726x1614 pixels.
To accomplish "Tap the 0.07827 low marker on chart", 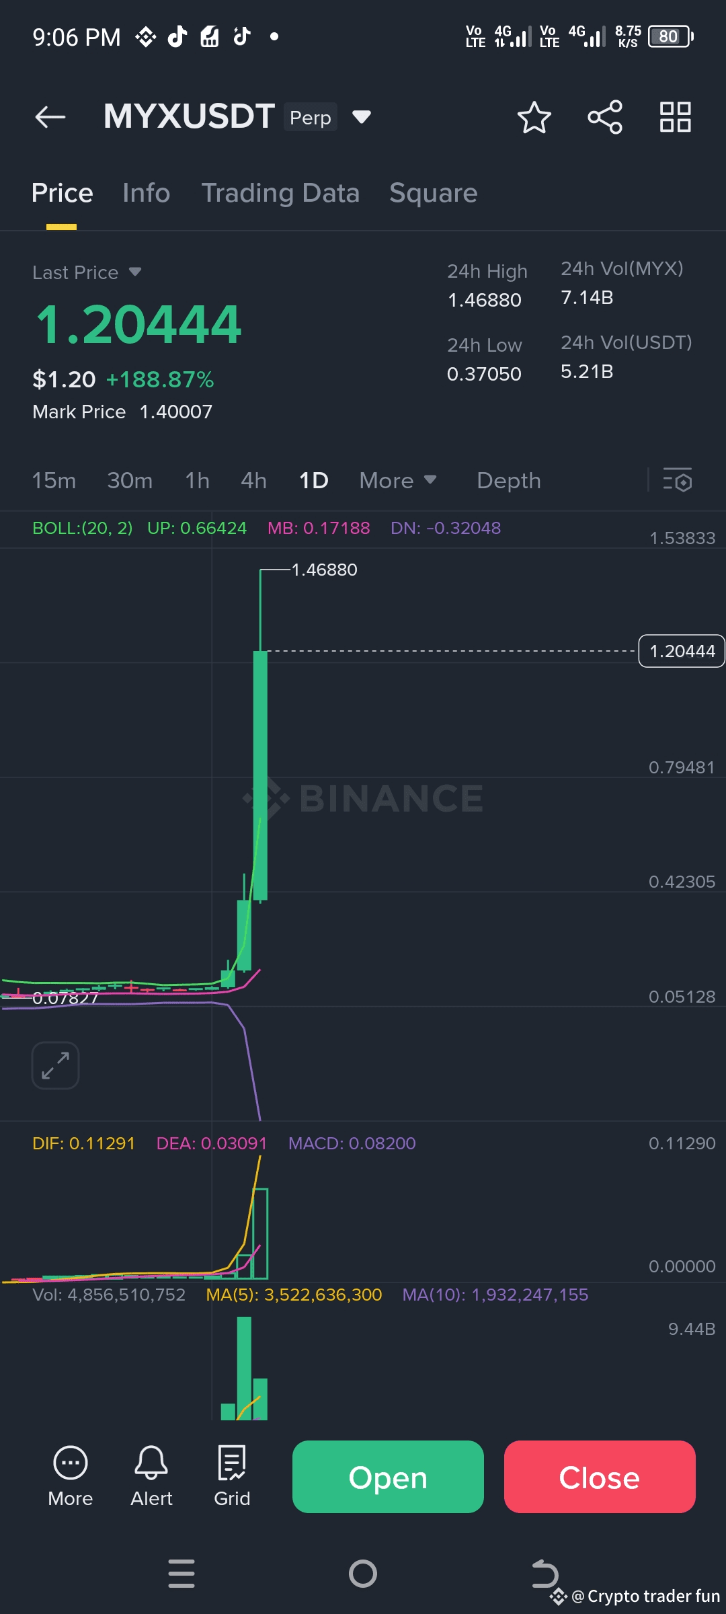I will point(65,998).
